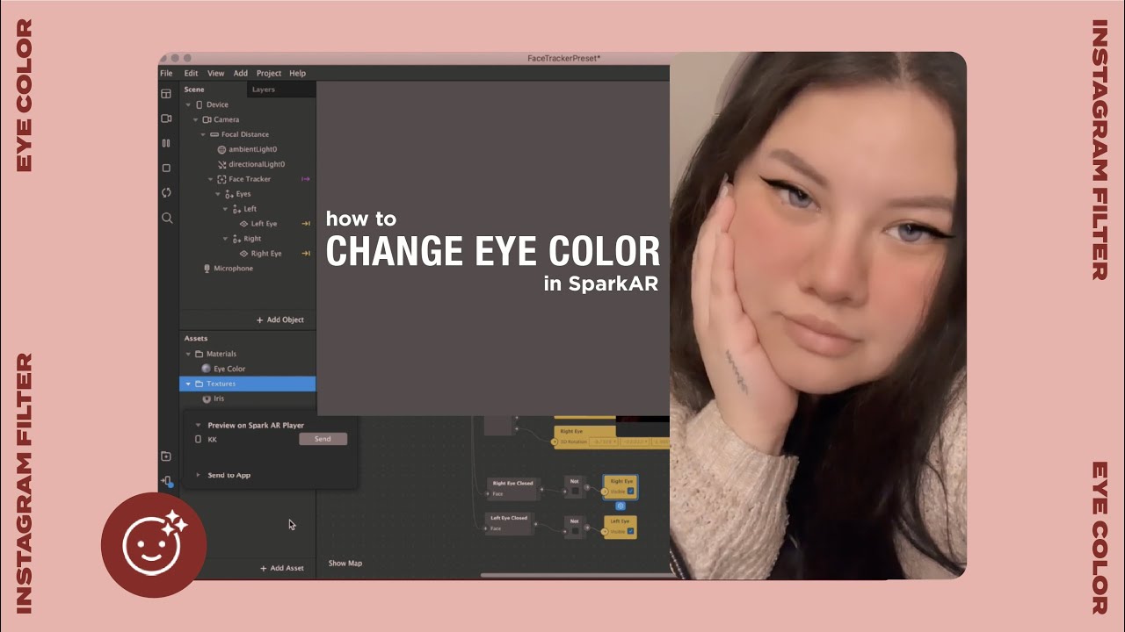Collapse the Face Tracker node
This screenshot has width=1125, height=632.
coord(210,179)
